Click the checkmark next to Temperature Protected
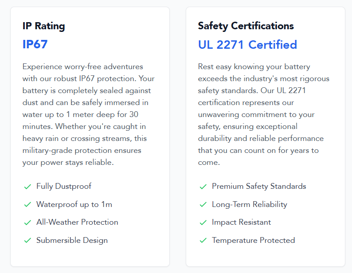This screenshot has height=273, width=352. (x=203, y=241)
